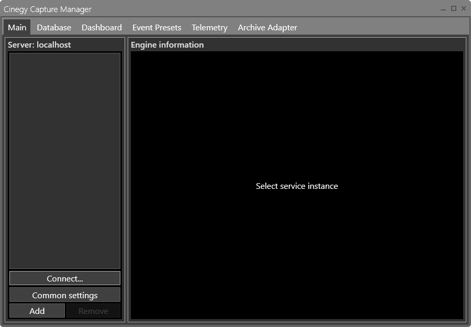This screenshot has width=471, height=327.
Task: Switch to the Main tab
Action: 17,27
